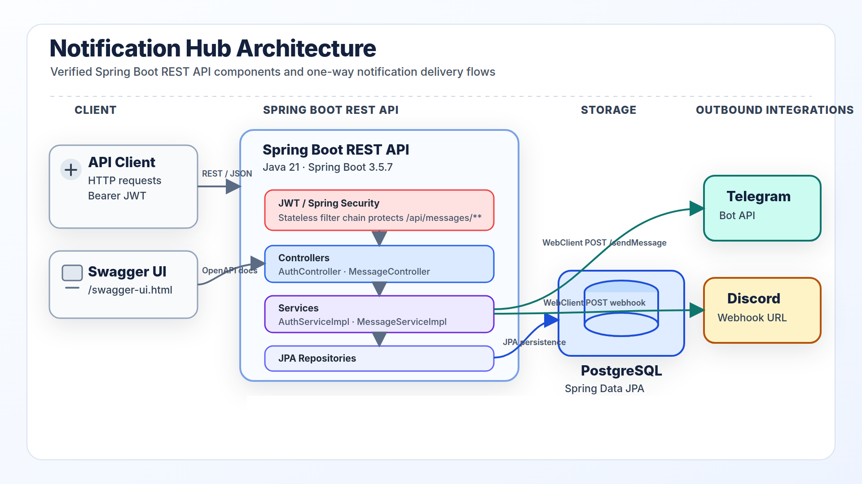
Task: Click the API Client title text
Action: [x=122, y=162]
